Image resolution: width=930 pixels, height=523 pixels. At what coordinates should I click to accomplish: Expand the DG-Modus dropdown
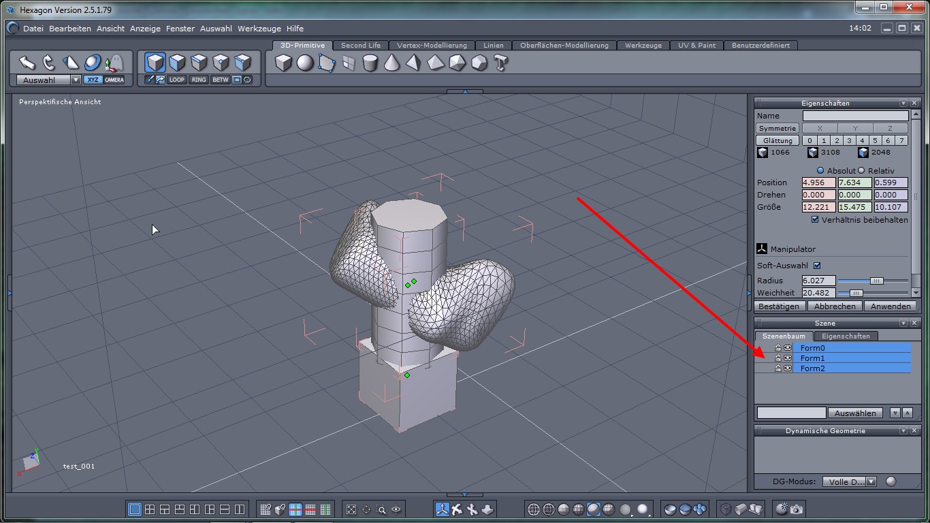pos(871,481)
